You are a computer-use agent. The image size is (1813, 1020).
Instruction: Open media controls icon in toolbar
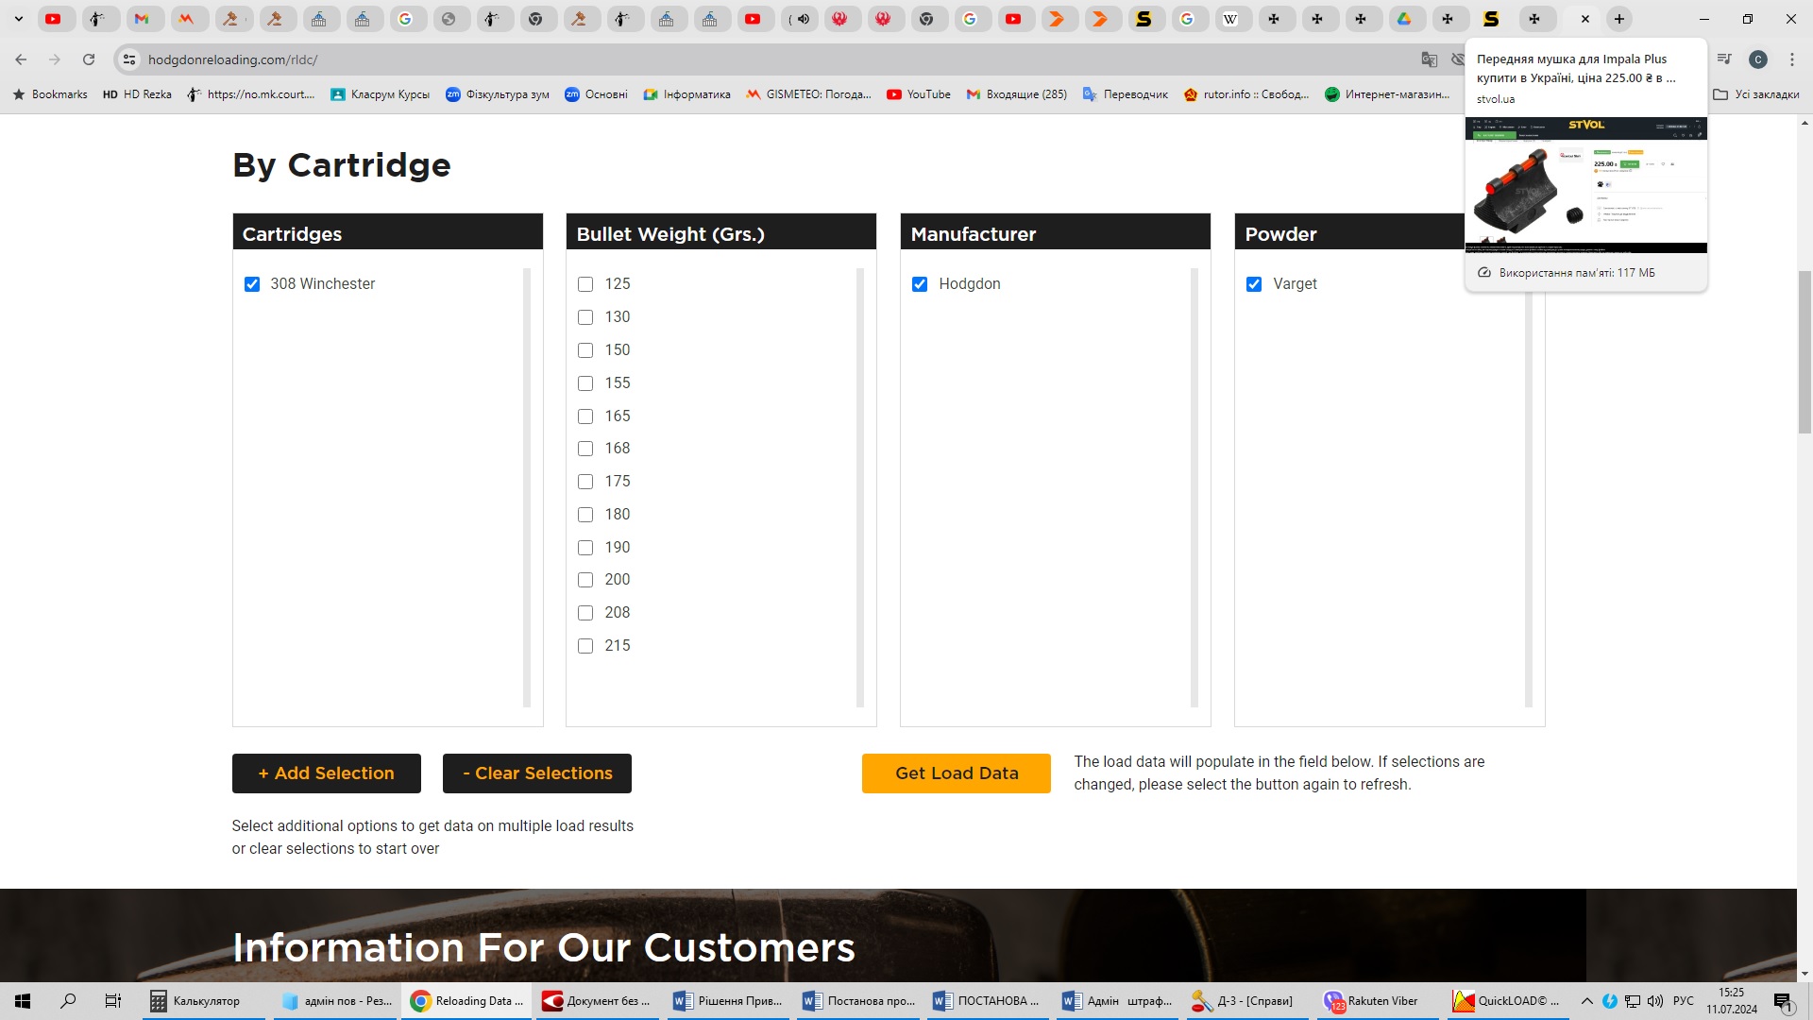coord(1724,59)
